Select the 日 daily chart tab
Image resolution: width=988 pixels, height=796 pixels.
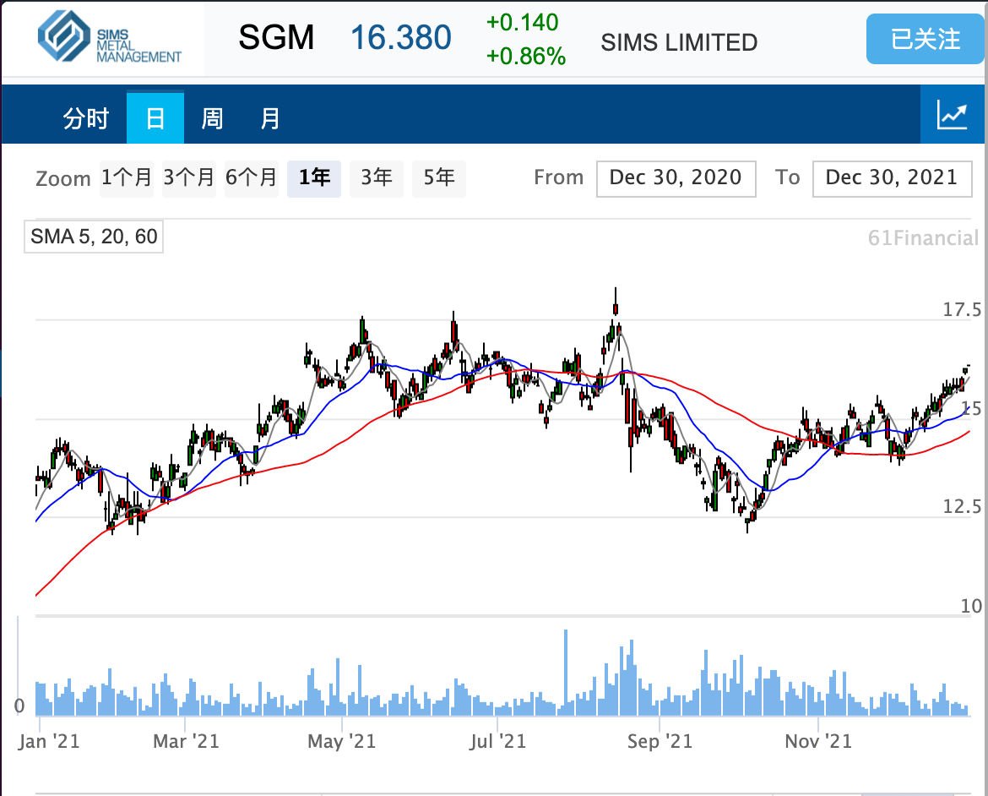[155, 118]
